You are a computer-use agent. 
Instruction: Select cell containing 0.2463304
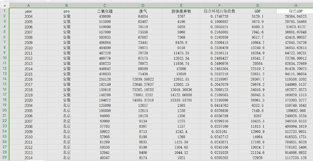pyautogui.click(x=219, y=69)
